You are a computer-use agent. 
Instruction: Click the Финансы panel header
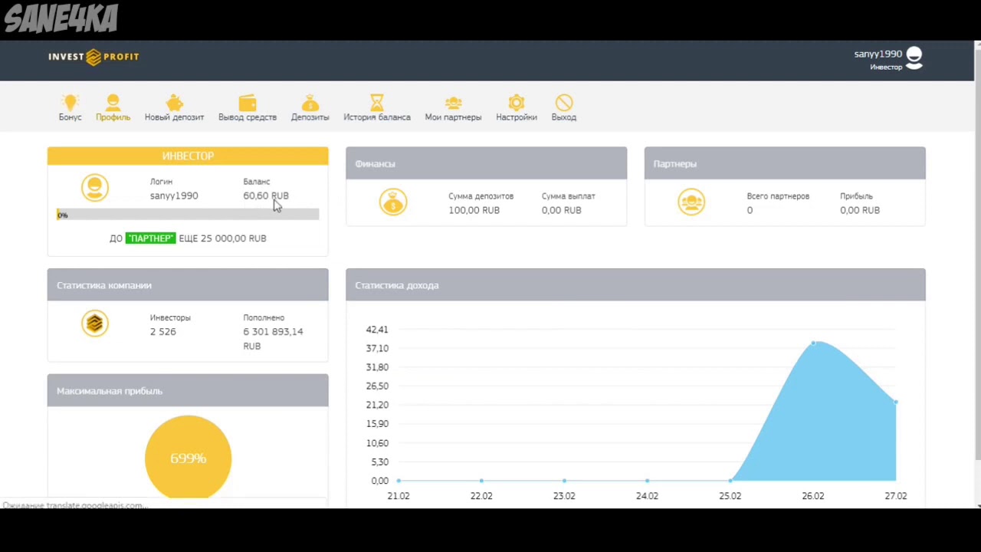(x=486, y=163)
